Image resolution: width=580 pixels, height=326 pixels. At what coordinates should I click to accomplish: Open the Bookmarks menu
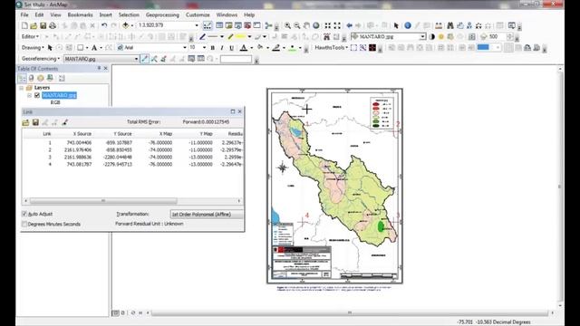[81, 14]
